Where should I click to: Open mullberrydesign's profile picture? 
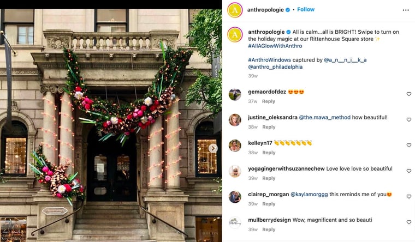coord(235,223)
